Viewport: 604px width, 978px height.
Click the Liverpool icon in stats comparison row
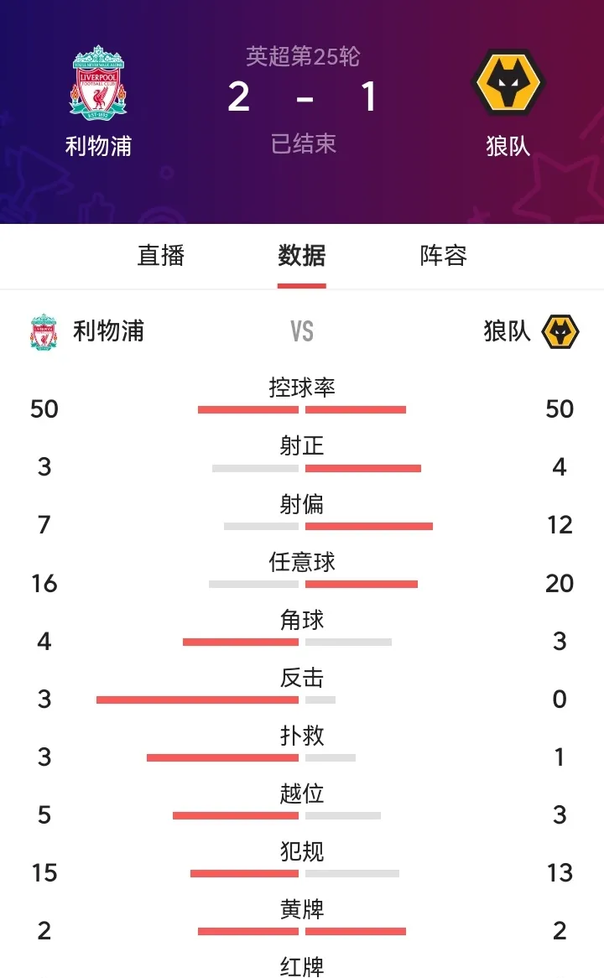tap(43, 331)
